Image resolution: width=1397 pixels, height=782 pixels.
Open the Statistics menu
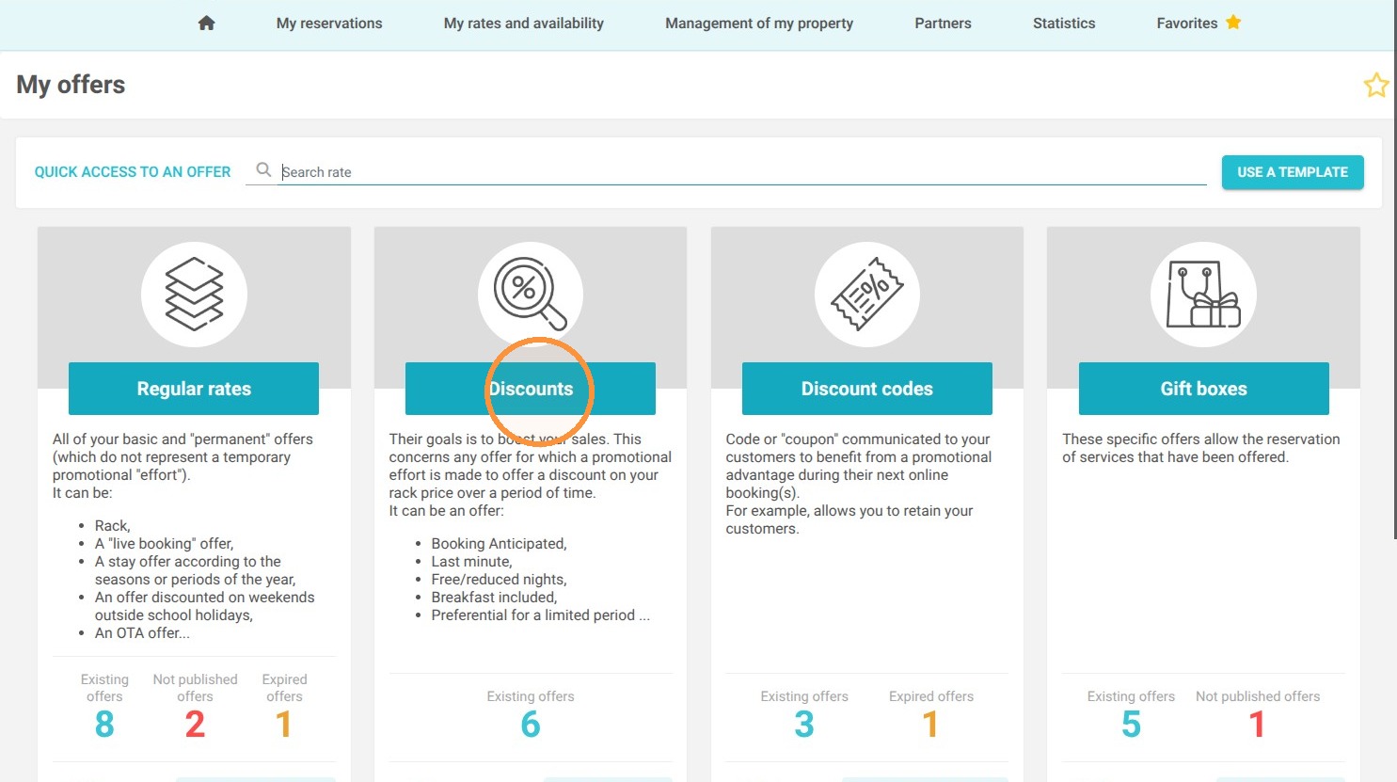coord(1064,23)
